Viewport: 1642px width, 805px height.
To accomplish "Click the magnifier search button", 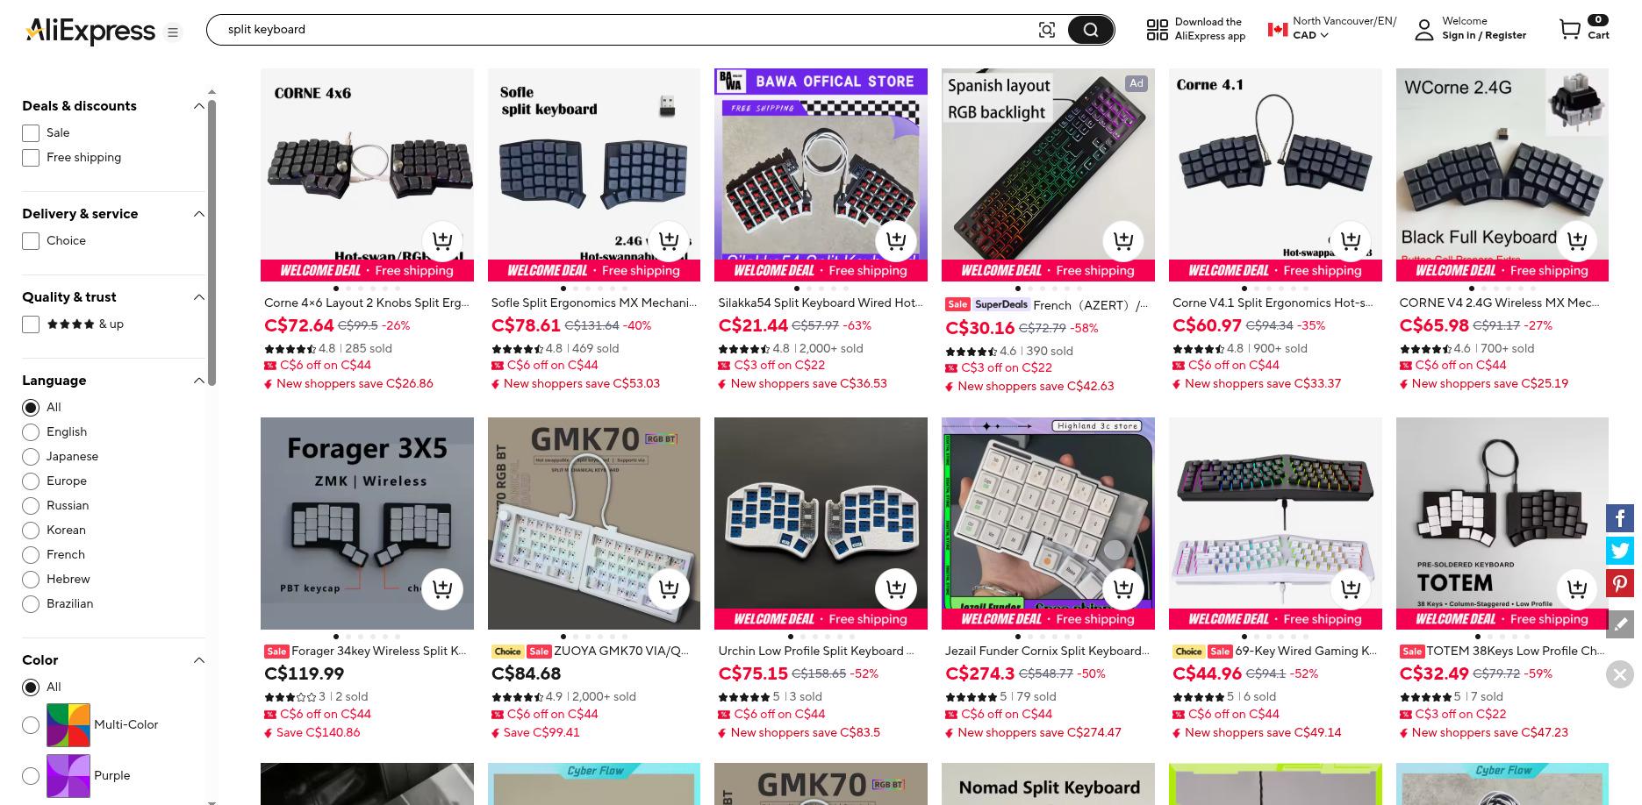I will 1090,30.
